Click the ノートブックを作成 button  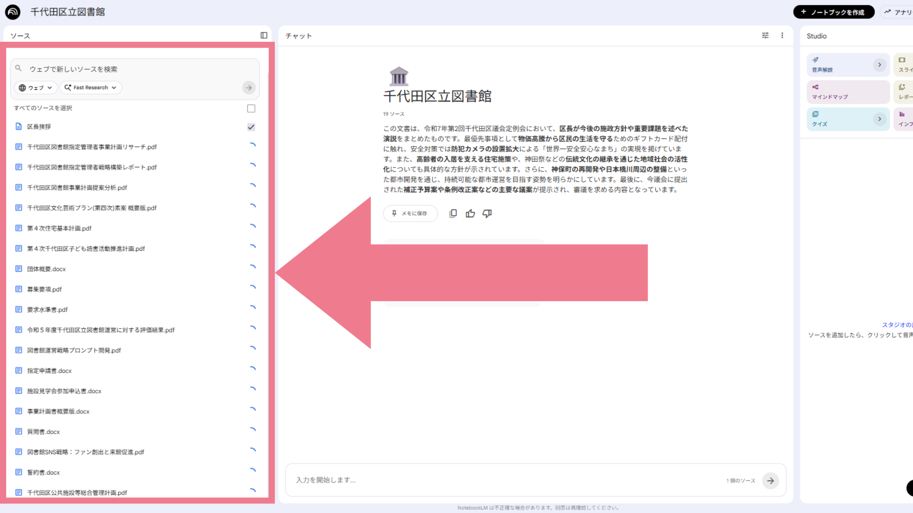pyautogui.click(x=833, y=12)
